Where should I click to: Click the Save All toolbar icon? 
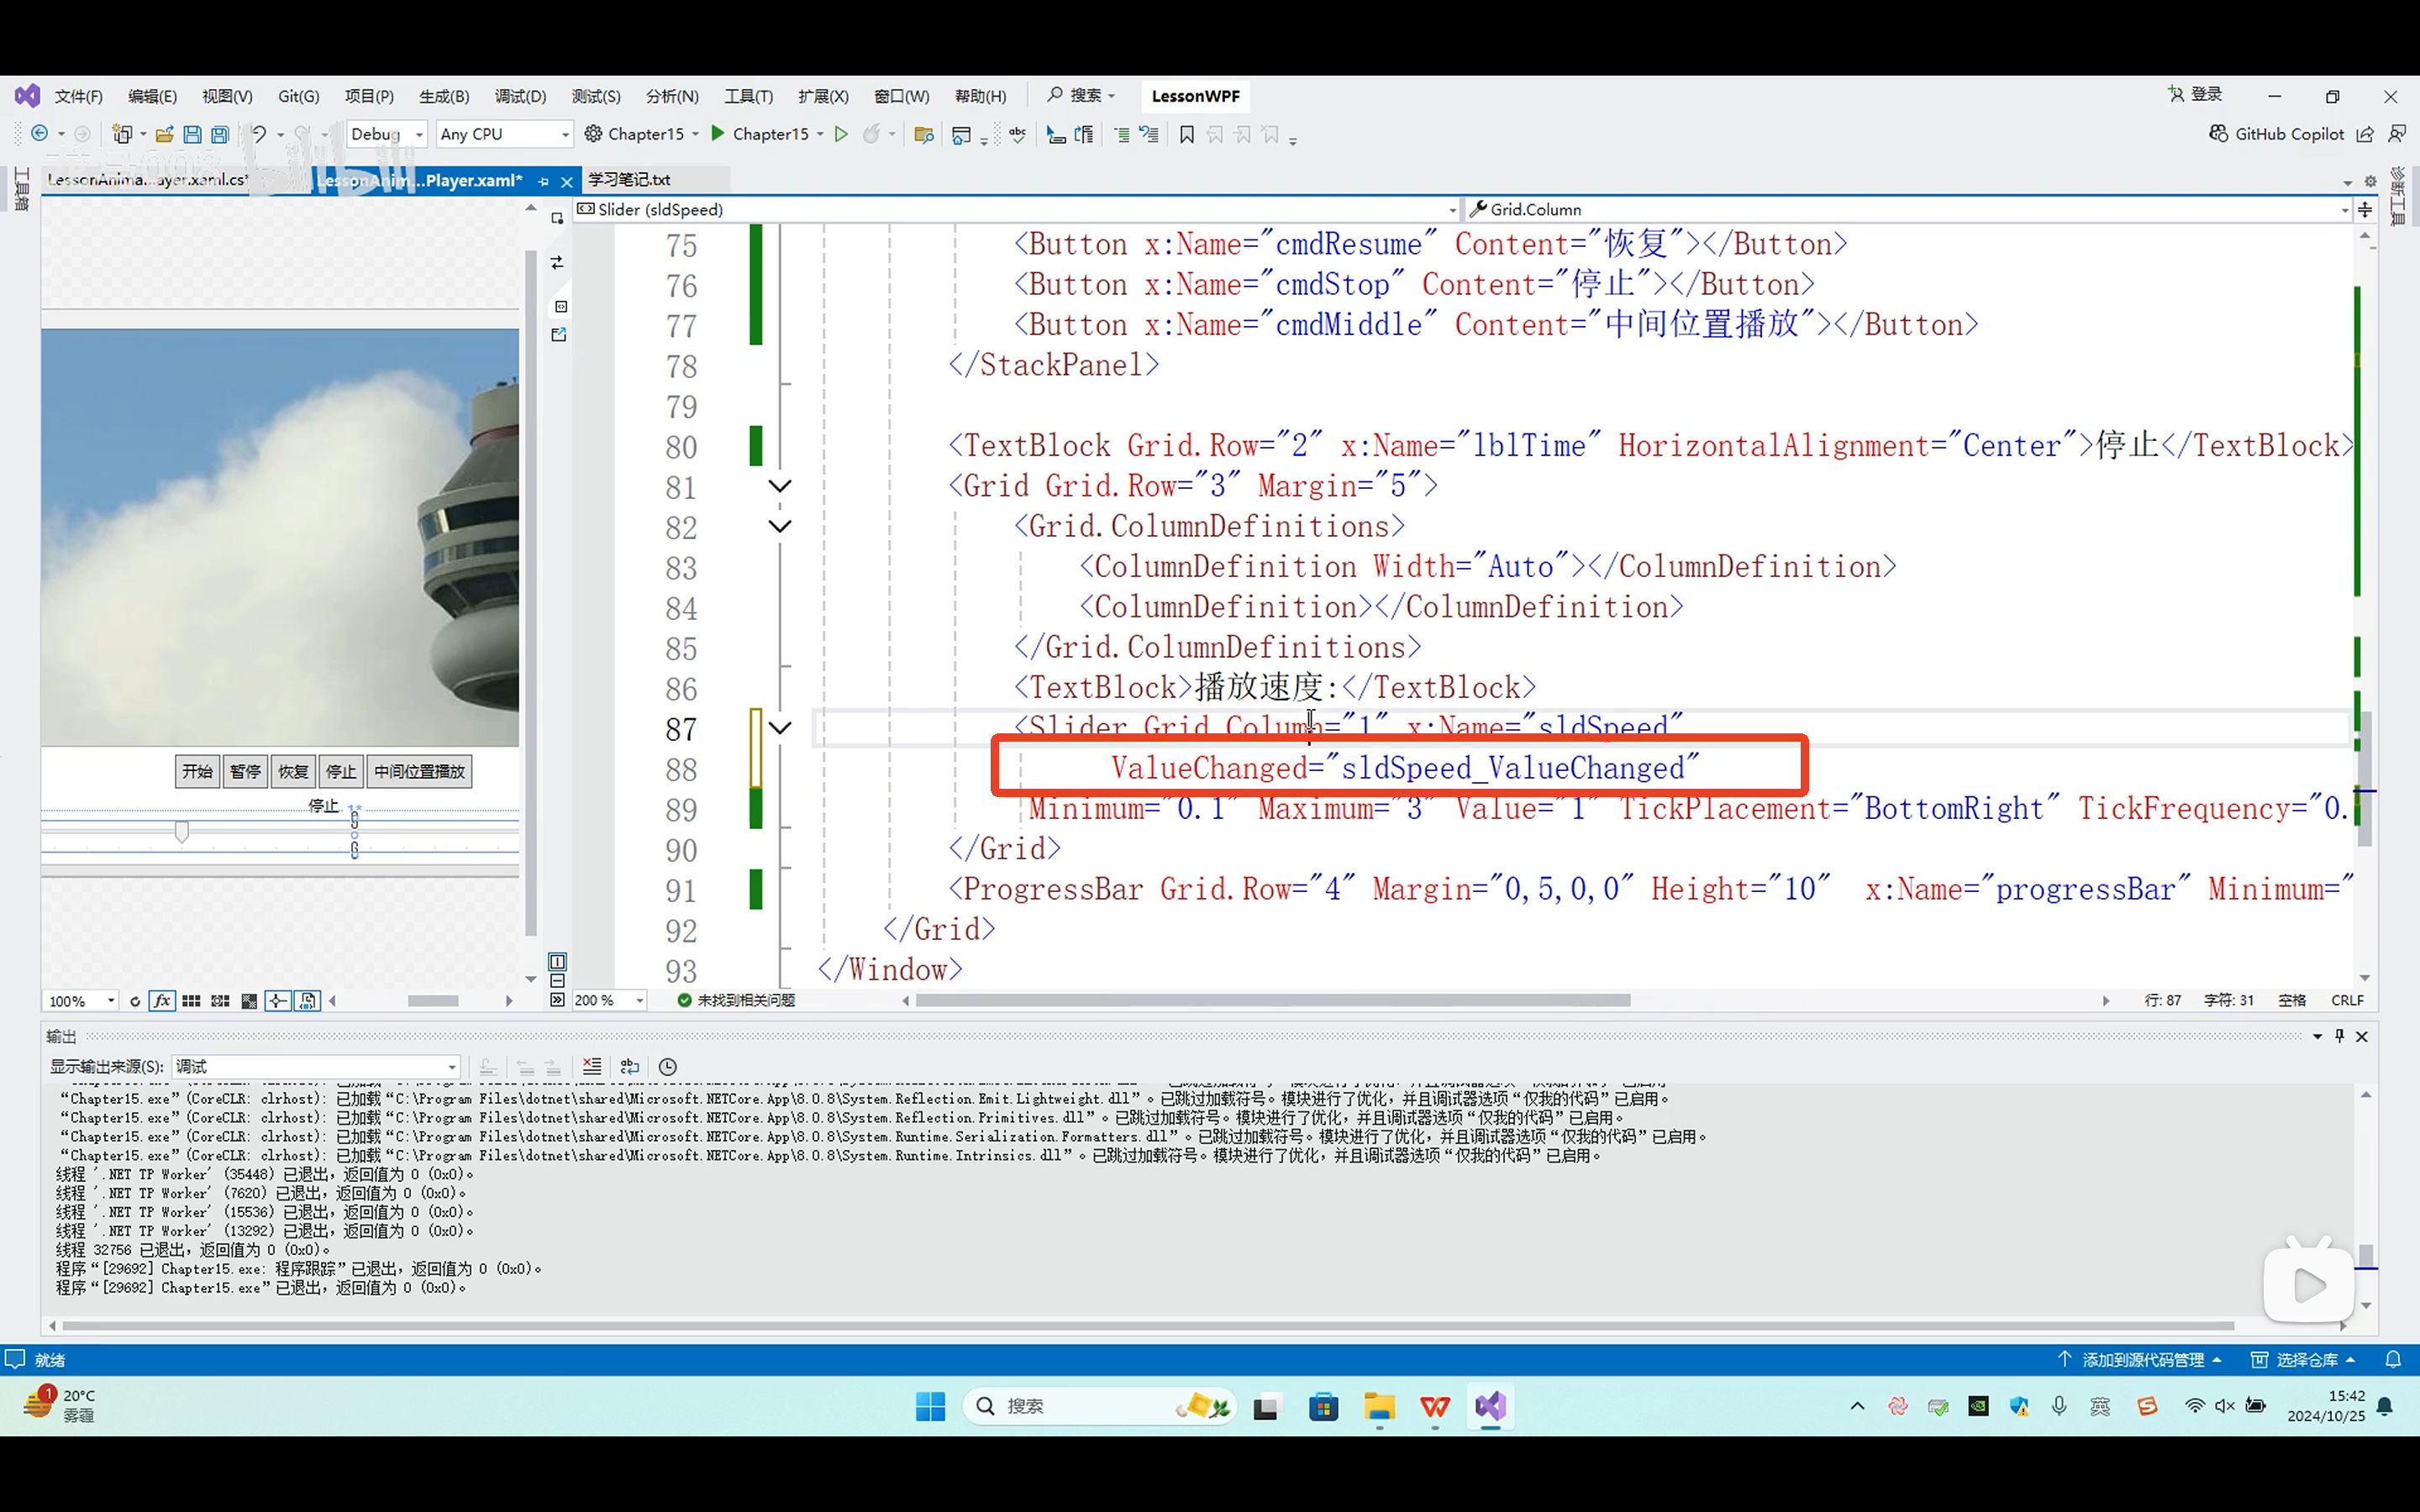pyautogui.click(x=220, y=134)
